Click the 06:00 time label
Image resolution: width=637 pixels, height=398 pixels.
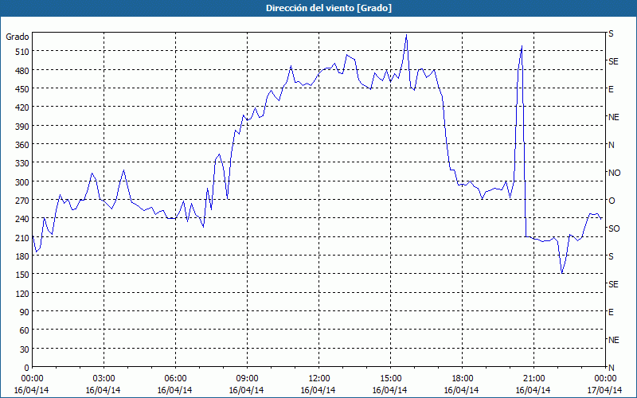[x=175, y=379]
